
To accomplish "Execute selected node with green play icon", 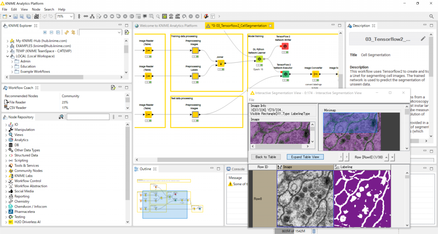I will (x=105, y=16).
